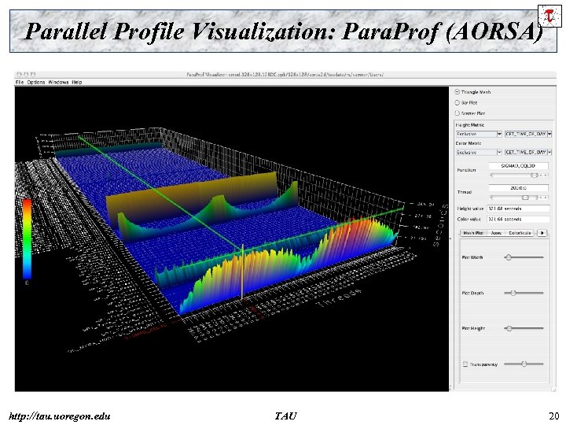
Task: Open Color Metric GET_TIME_OF_DAY dropdown
Action: (x=528, y=153)
